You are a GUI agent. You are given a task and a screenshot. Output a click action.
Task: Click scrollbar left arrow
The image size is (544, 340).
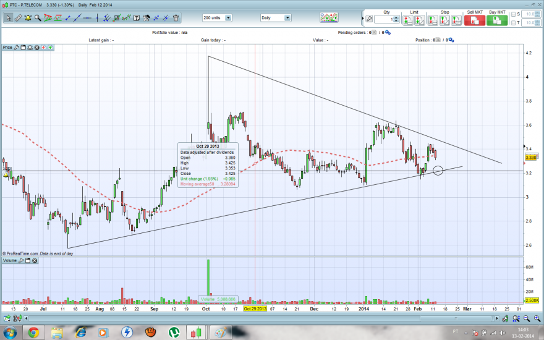tap(26, 318)
